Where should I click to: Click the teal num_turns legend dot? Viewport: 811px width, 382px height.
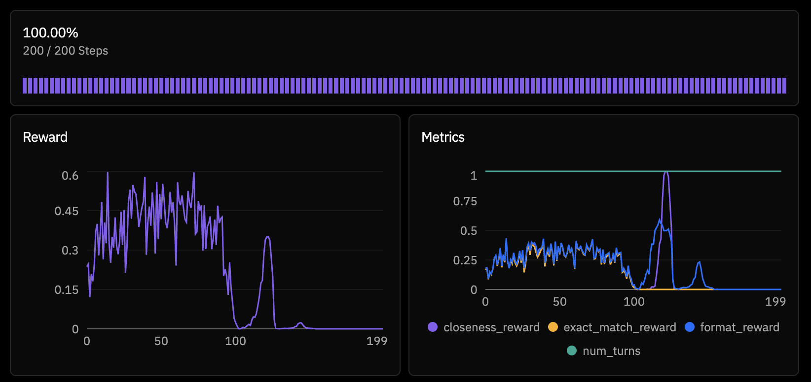(x=572, y=351)
